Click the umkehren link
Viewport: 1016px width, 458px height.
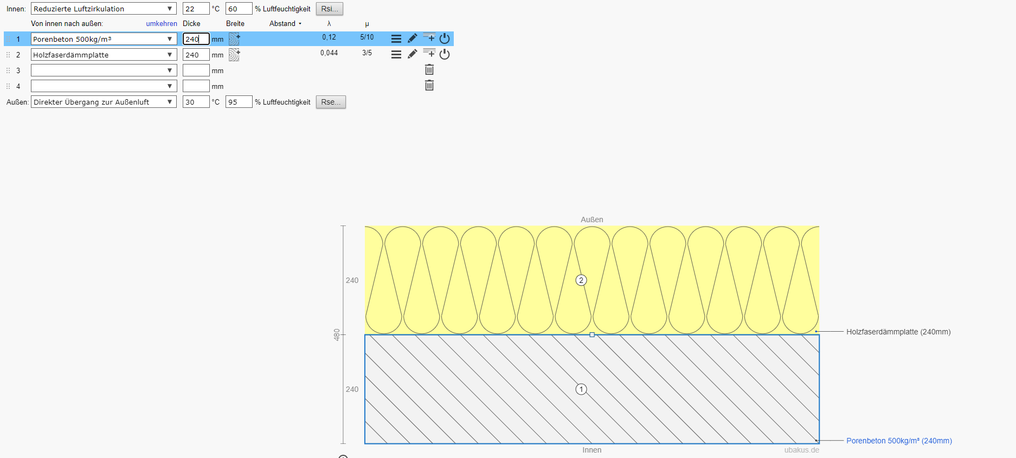[162, 24]
